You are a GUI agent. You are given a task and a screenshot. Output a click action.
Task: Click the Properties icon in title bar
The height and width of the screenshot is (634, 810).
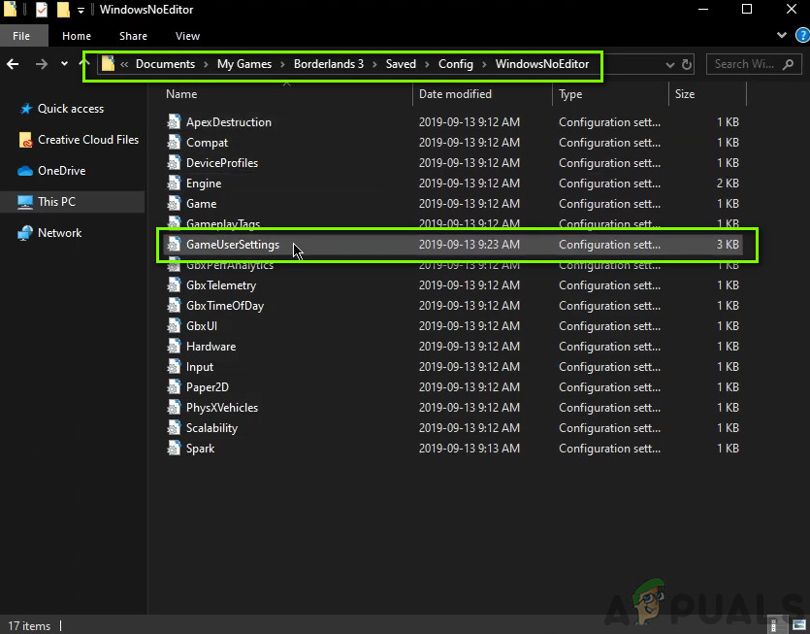pos(41,10)
